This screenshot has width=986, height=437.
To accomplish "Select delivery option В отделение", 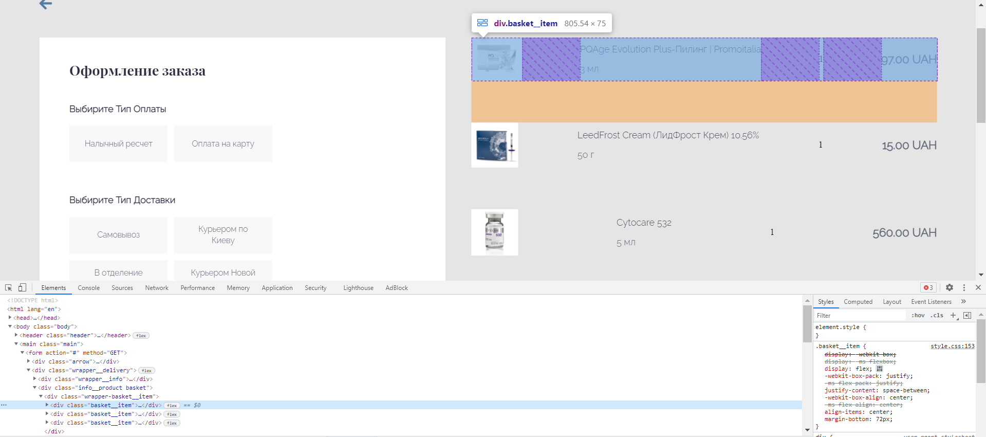I will pyautogui.click(x=118, y=271).
